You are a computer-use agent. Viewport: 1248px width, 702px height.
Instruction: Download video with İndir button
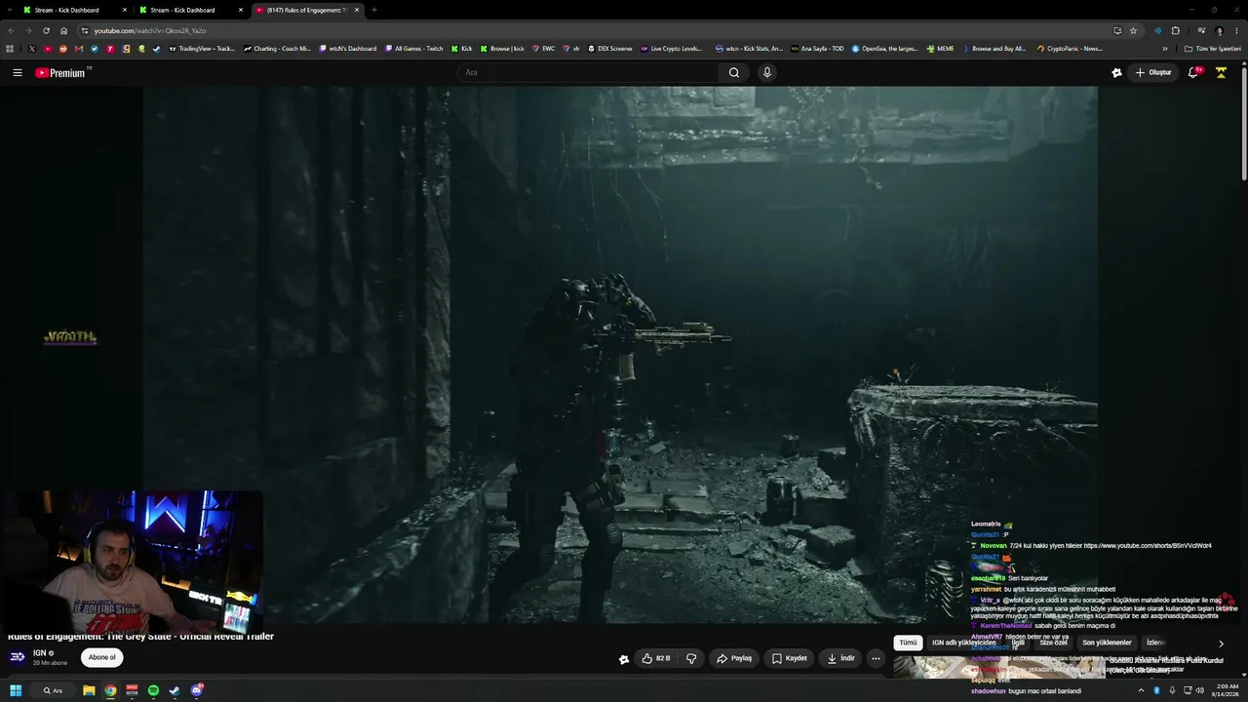click(840, 658)
